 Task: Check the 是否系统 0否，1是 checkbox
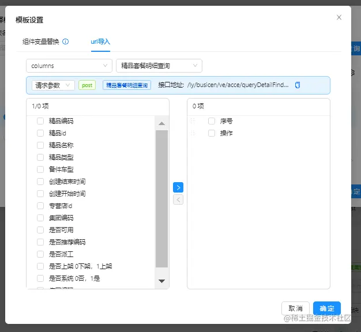(40, 278)
